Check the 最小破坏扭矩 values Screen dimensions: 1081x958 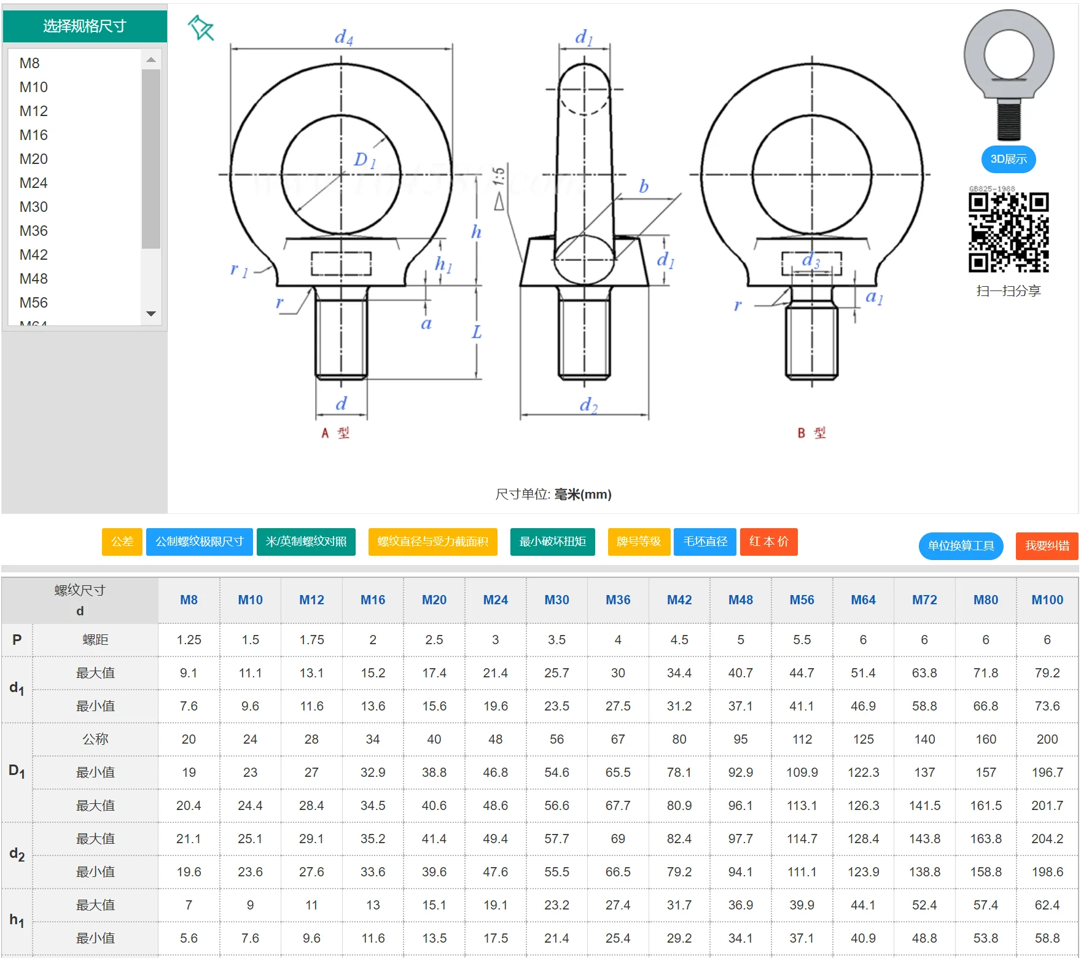coord(552,542)
